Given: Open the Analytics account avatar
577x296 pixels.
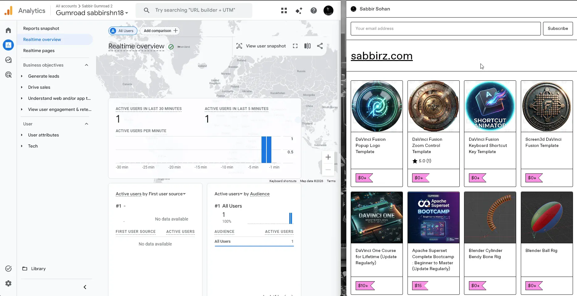Looking at the screenshot, I should pyautogui.click(x=328, y=10).
